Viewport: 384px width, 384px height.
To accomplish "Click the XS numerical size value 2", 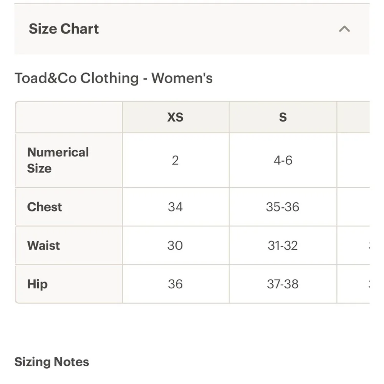I will (x=175, y=160).
